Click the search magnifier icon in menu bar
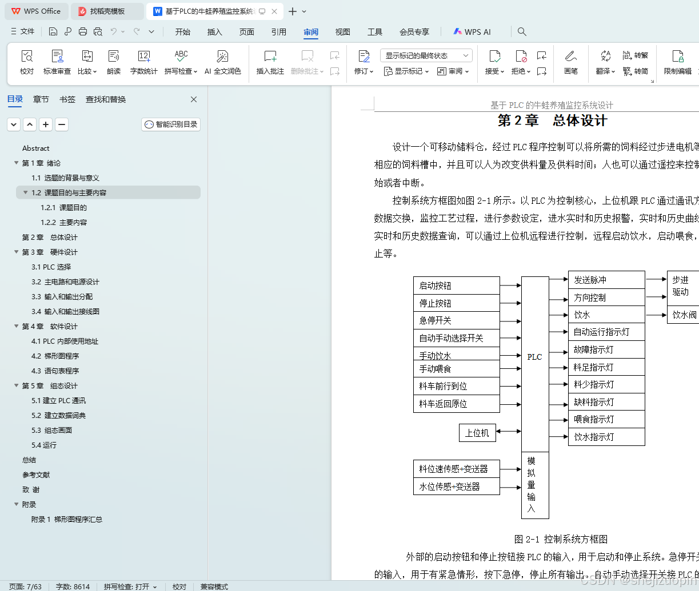 tap(522, 32)
